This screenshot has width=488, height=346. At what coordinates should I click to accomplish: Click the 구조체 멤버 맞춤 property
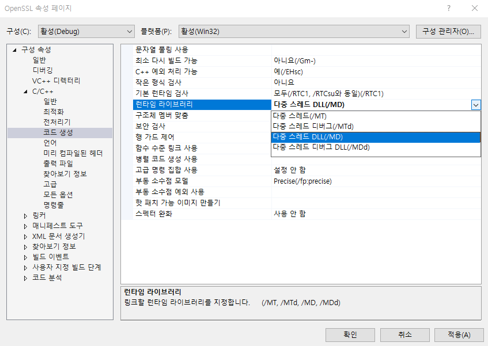point(202,116)
